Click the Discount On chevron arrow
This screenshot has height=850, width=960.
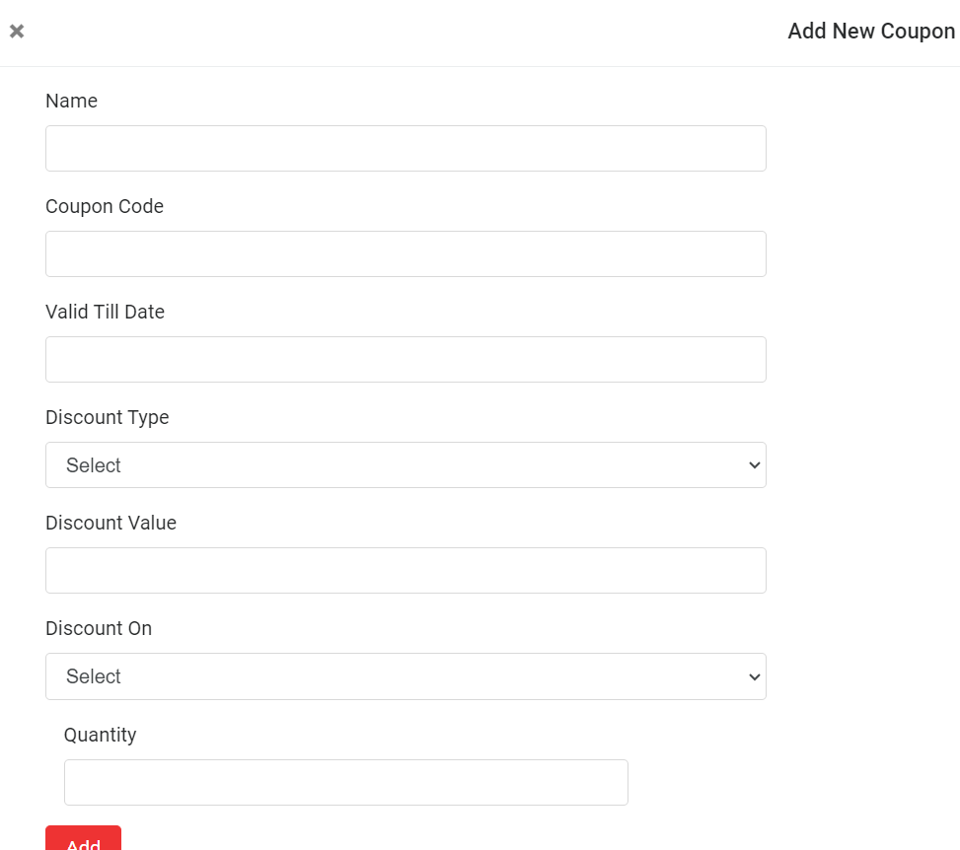coord(755,676)
